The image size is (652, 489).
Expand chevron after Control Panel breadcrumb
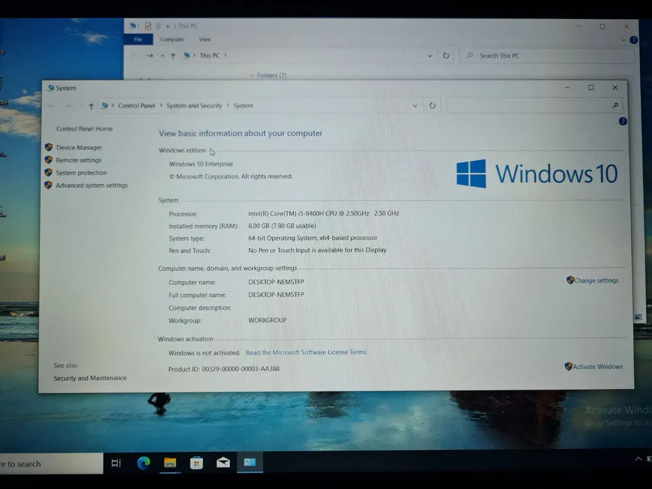tap(160, 106)
